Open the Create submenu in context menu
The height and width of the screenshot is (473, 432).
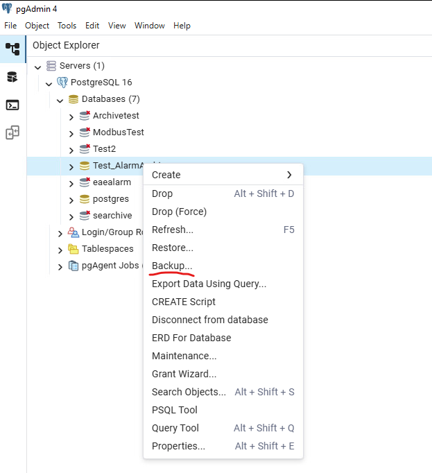(x=223, y=175)
